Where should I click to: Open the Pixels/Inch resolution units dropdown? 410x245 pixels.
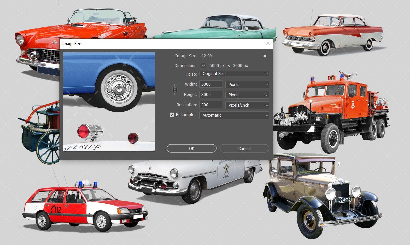pos(247,105)
